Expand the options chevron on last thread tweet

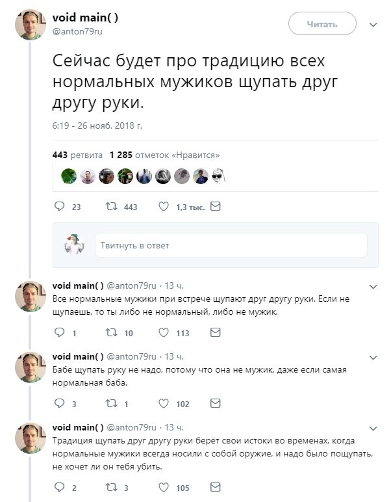[x=373, y=428]
